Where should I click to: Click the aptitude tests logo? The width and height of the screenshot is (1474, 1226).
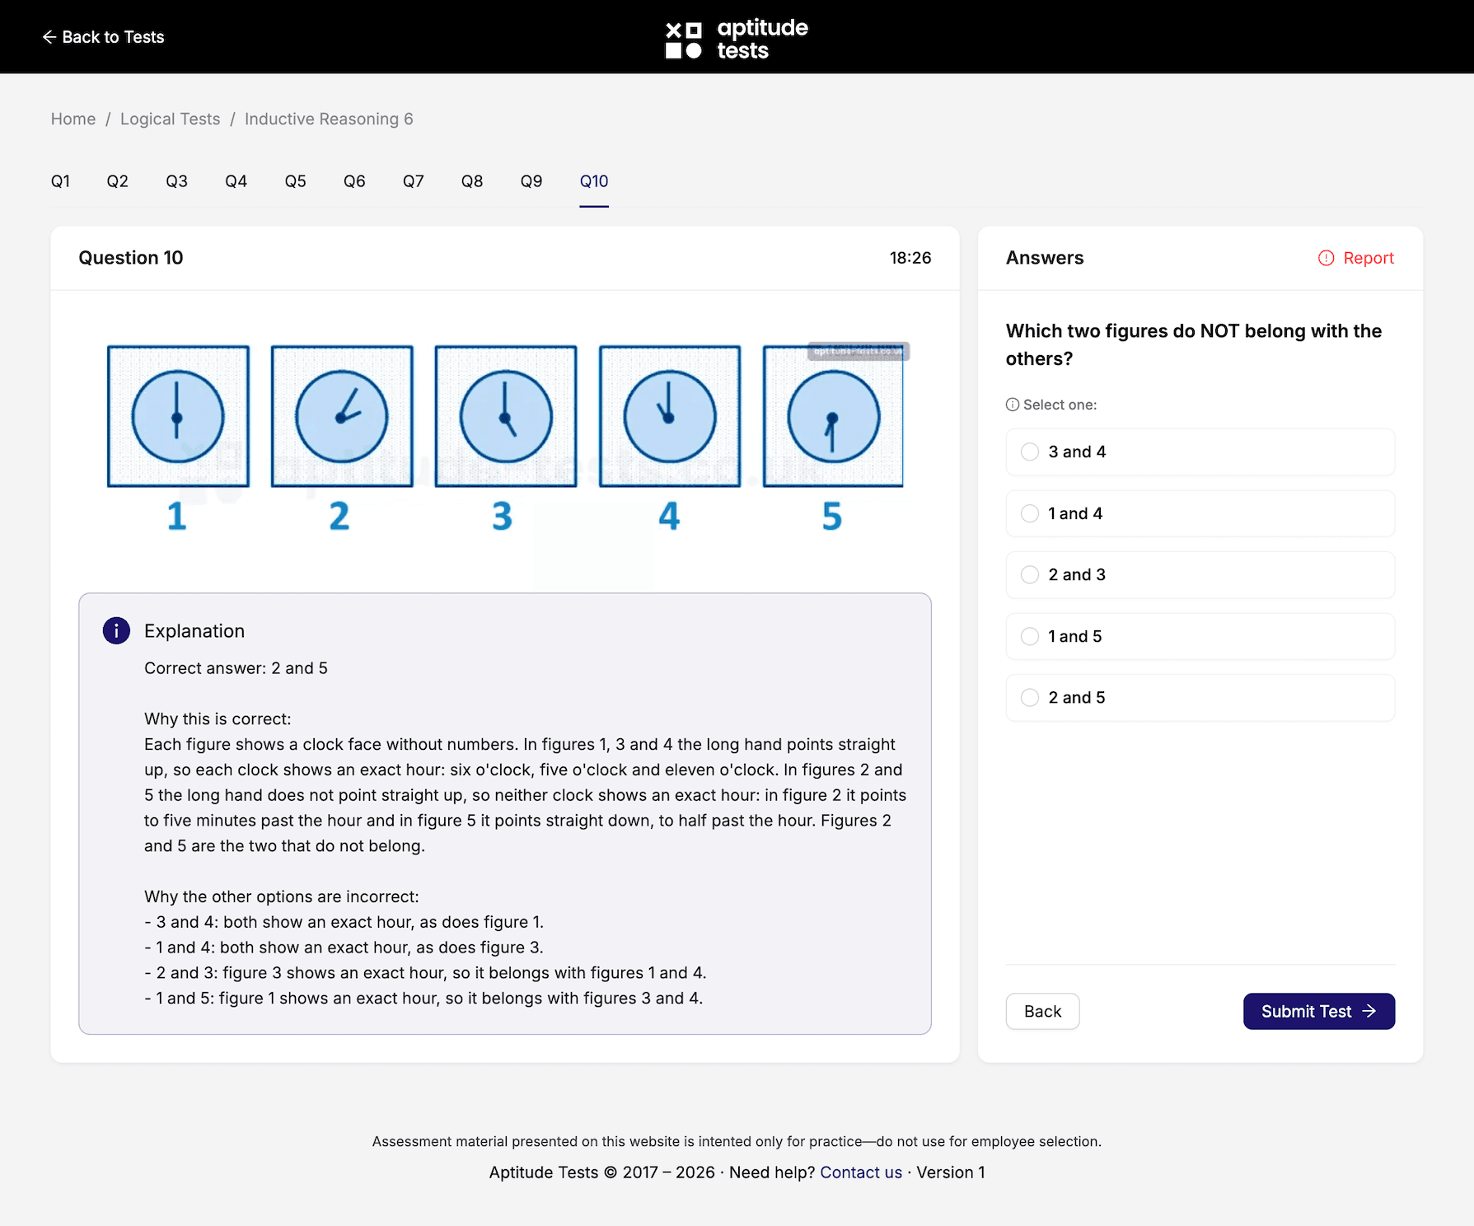pos(737,39)
